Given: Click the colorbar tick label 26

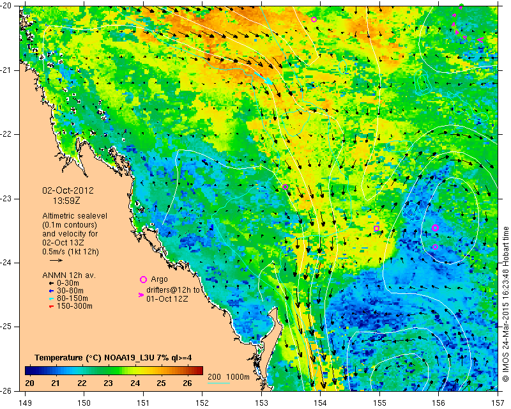Looking at the screenshot, I should point(187,383).
